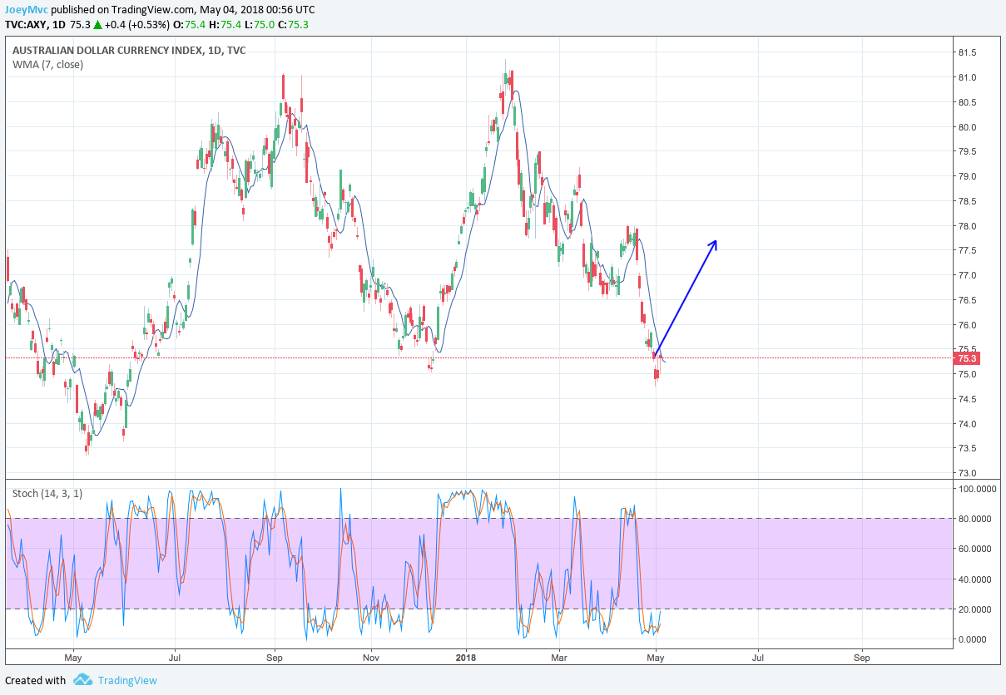
Task: Click the Mar label on the time axis
Action: [559, 658]
